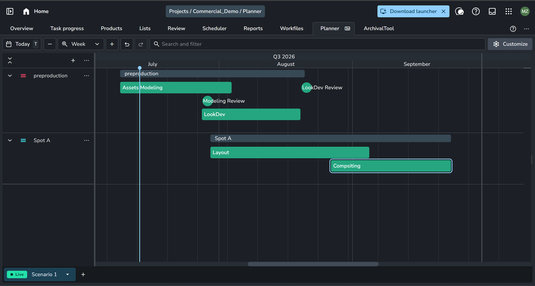Toggle the Live scenario indicator
535x286 pixels.
click(x=17, y=274)
